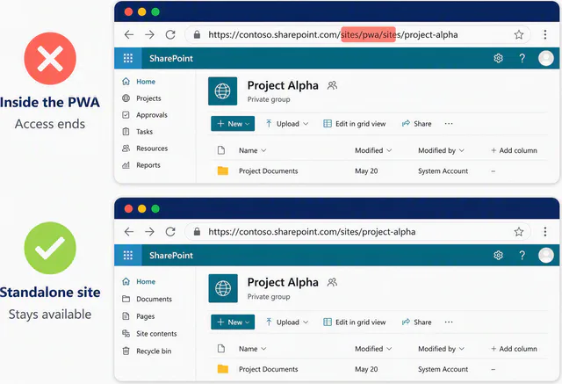Open Approvals in PWA left navigation
562x384 pixels.
click(x=145, y=115)
